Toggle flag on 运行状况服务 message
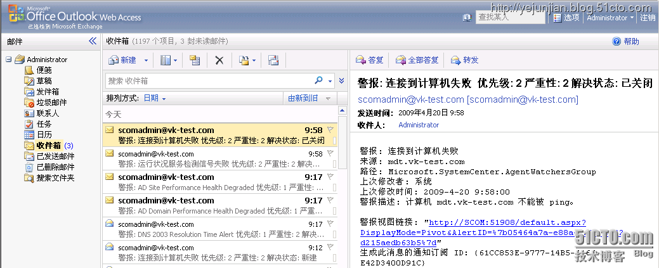 click(x=330, y=153)
